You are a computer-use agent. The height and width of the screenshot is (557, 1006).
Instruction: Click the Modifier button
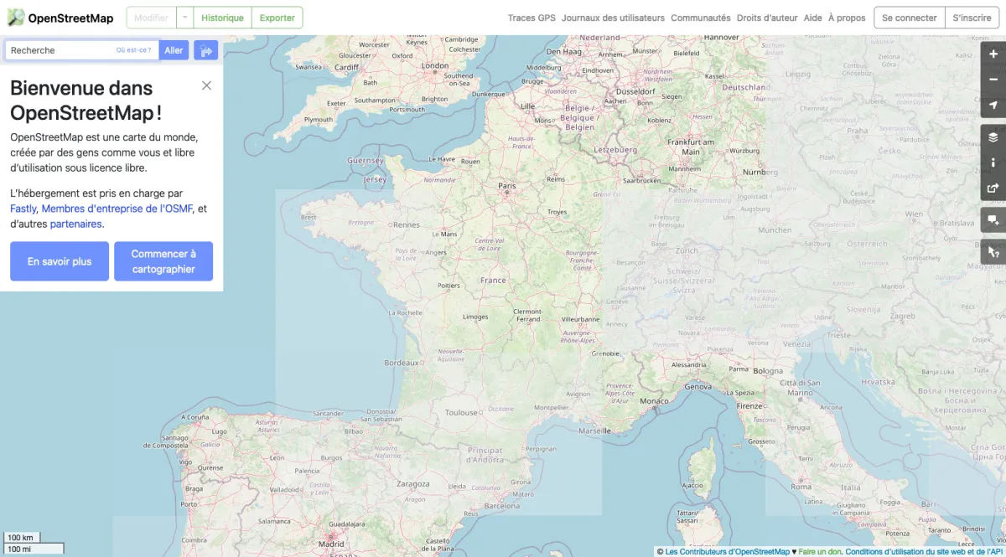151,18
